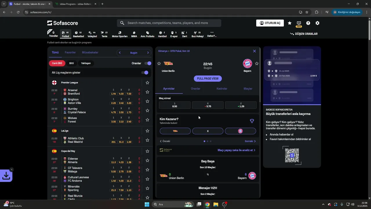Click the OTURUM AÇ button
This screenshot has width=371, height=209.
tap(270, 23)
